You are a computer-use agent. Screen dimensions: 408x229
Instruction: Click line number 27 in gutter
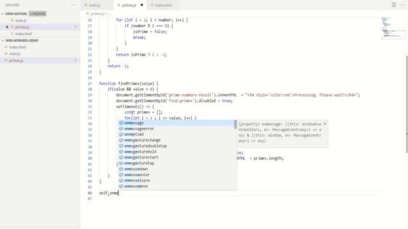tap(90, 83)
